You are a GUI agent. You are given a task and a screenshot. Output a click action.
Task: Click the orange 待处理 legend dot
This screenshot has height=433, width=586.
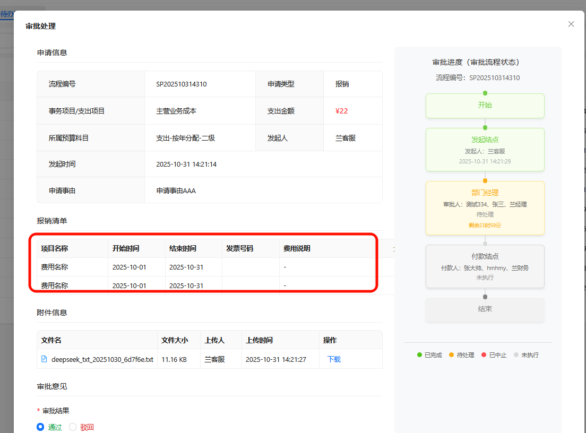click(452, 355)
